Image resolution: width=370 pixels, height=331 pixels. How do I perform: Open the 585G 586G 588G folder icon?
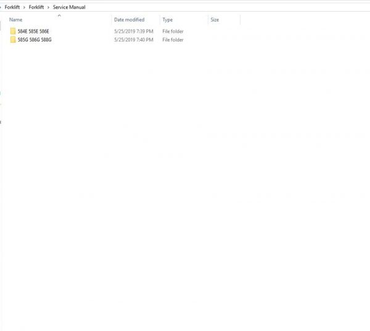[13, 40]
